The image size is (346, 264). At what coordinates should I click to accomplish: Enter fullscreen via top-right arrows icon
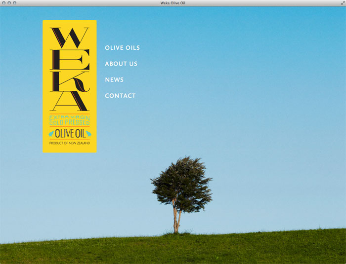click(342, 3)
